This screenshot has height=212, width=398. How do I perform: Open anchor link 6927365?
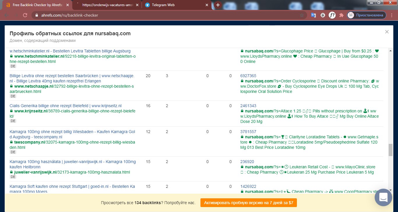[x=248, y=76]
